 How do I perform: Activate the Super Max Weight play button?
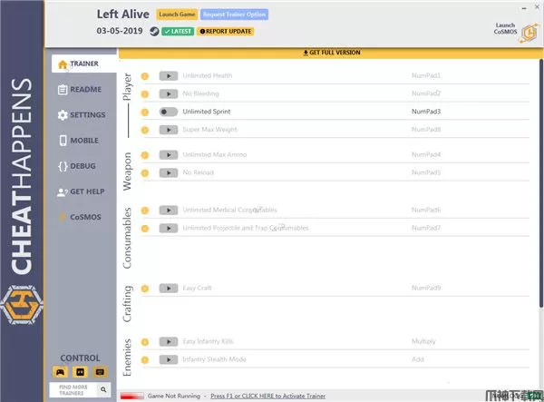[x=169, y=130]
